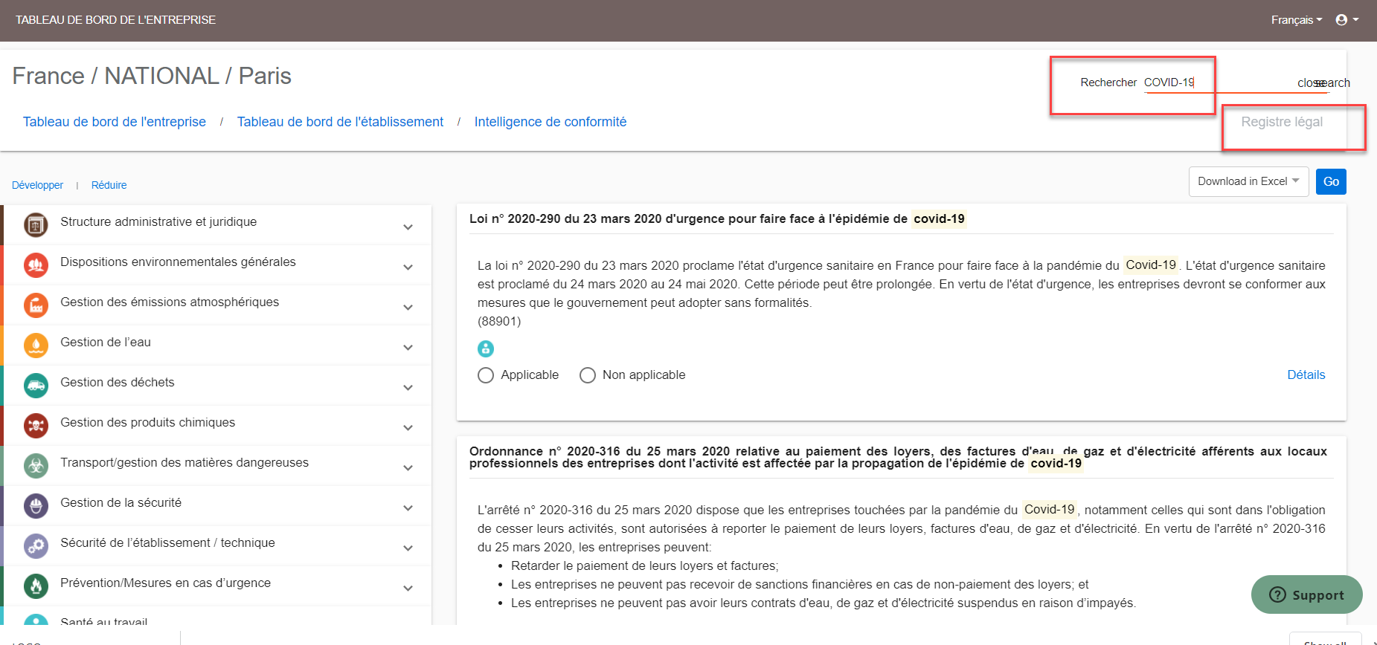Image resolution: width=1377 pixels, height=645 pixels.
Task: Click the Transport/gestion des matières dangereuses biohazard icon
Action: [x=36, y=465]
